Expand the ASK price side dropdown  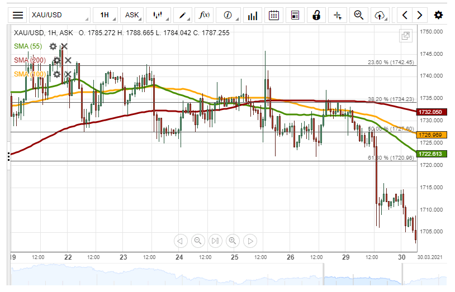pos(133,15)
